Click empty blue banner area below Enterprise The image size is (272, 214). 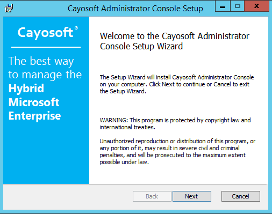pyautogui.click(x=46, y=154)
